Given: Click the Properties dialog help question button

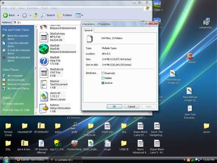Looking at the screenshot, I should 146,23.
